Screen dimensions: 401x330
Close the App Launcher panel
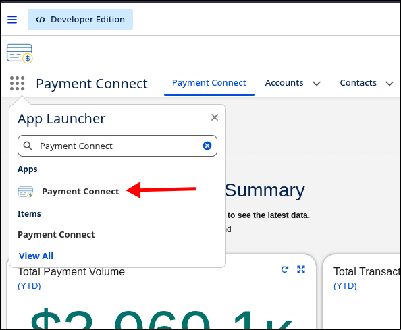[x=215, y=117]
